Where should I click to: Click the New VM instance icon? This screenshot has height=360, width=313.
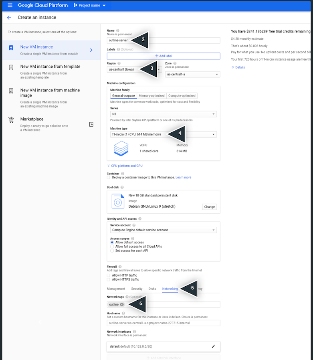[11, 48]
